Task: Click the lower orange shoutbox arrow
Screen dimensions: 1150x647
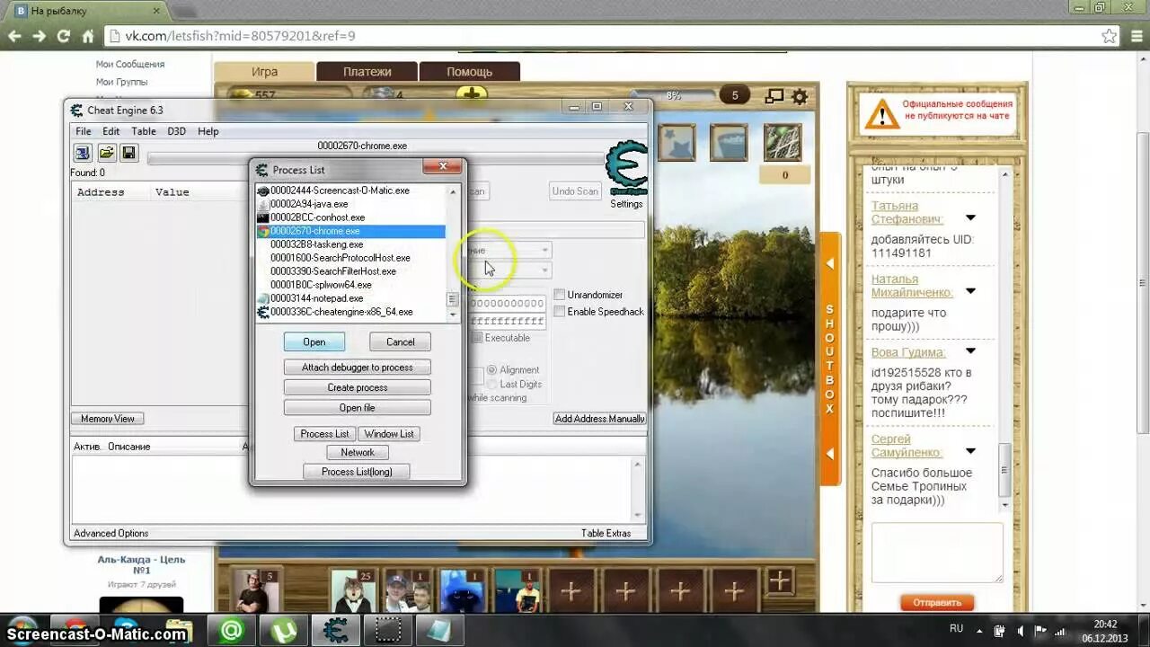Action: click(x=830, y=454)
